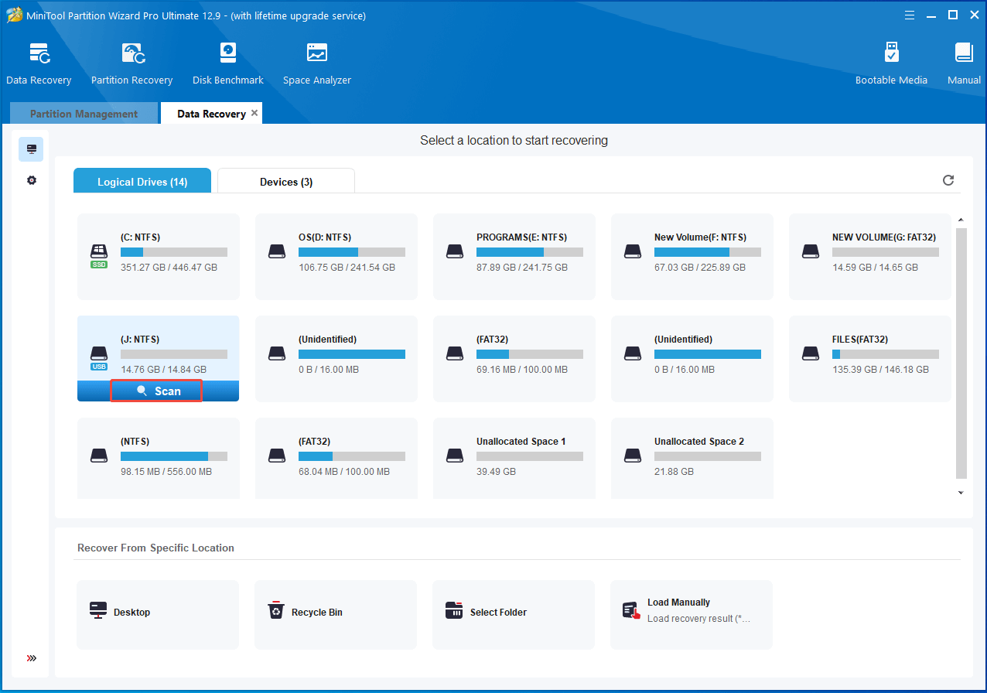Open Disk Benchmark tool
This screenshot has height=693, width=987.
(228, 63)
